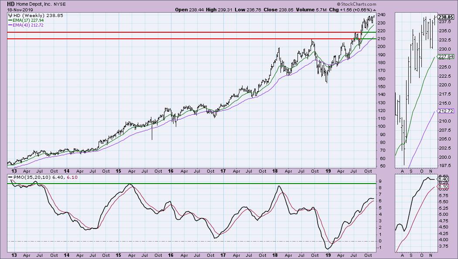Screen dimensions: 458x259
Task: Click price axis label 100
Action: click(382, 126)
